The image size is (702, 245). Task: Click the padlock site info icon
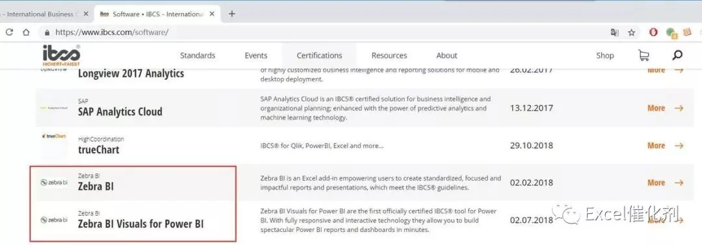point(47,32)
